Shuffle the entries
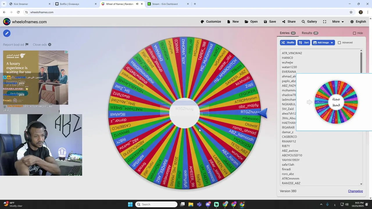The image size is (372, 209). pyautogui.click(x=288, y=42)
